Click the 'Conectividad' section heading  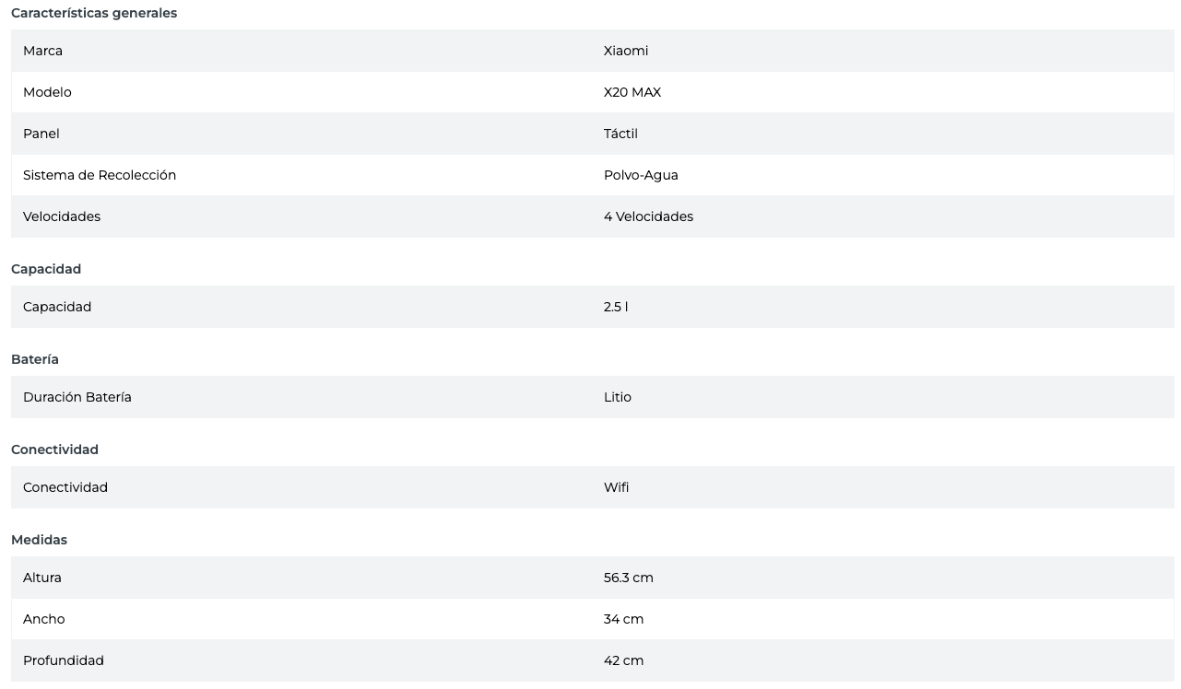coord(54,450)
